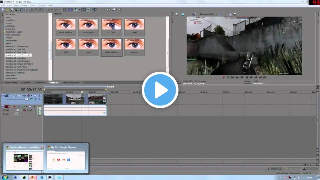Open Video Preview on external monitor

coord(182,14)
